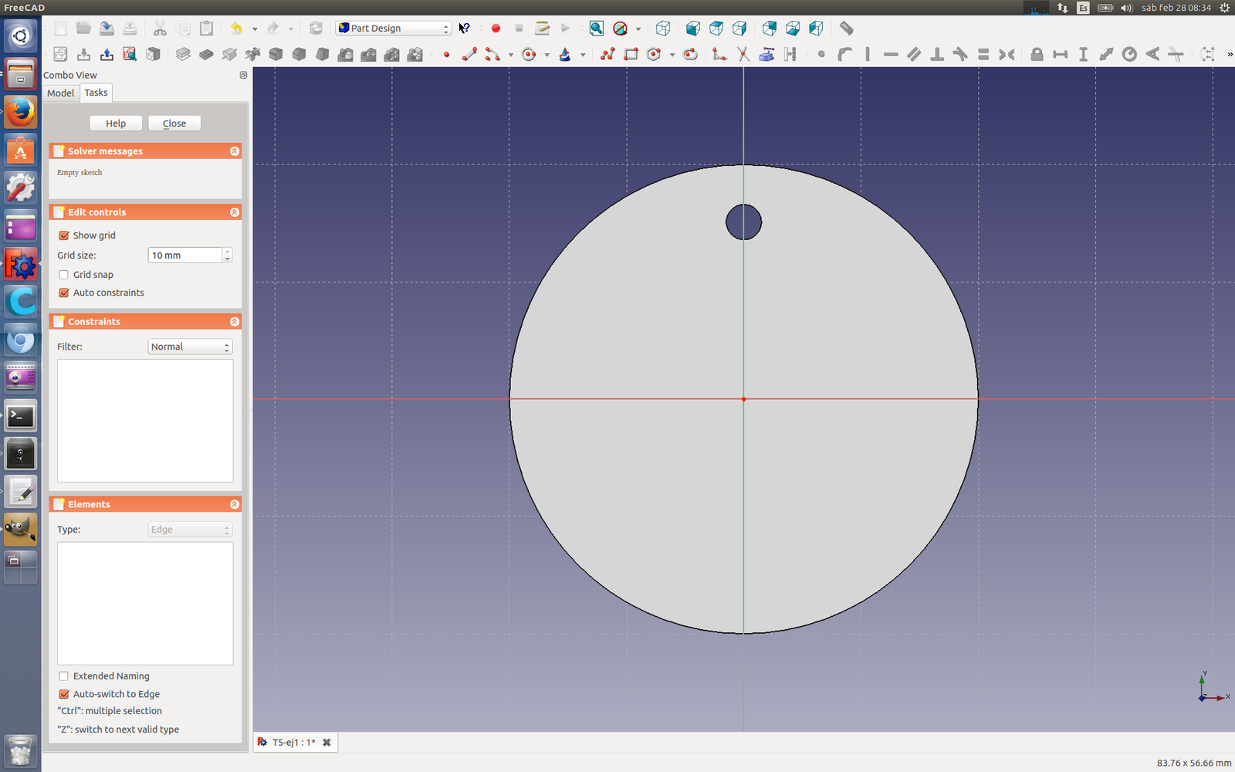
Task: Click the measure distance ruler icon
Action: coord(847,29)
